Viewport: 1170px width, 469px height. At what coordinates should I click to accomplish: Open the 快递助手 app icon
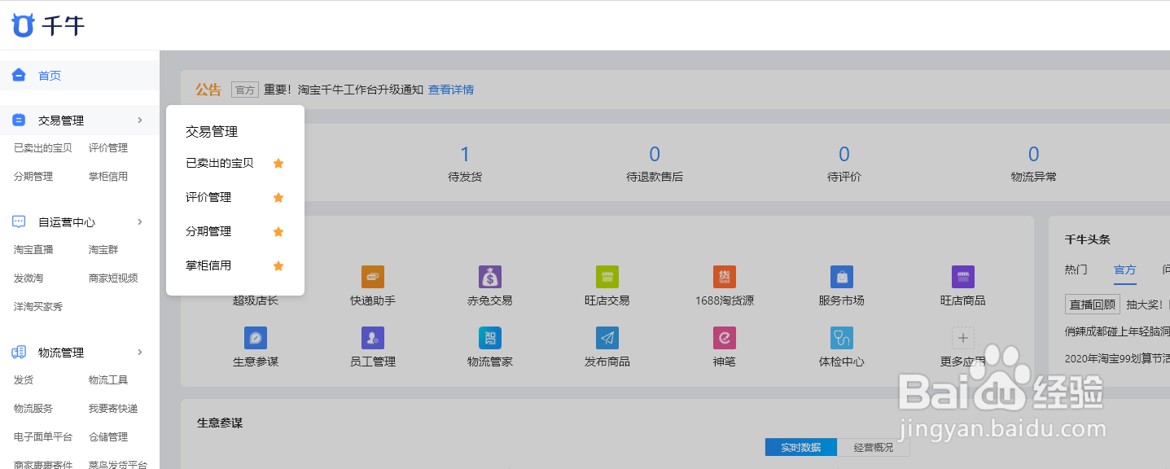coord(373,277)
